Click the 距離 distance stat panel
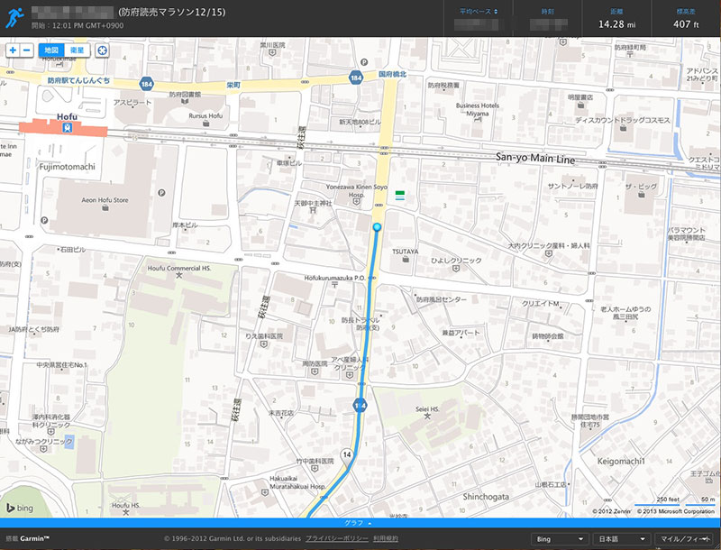 pyautogui.click(x=616, y=18)
